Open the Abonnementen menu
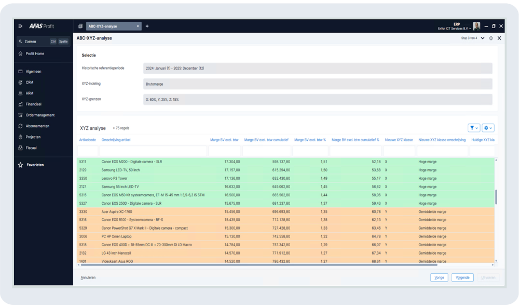 tap(37, 126)
